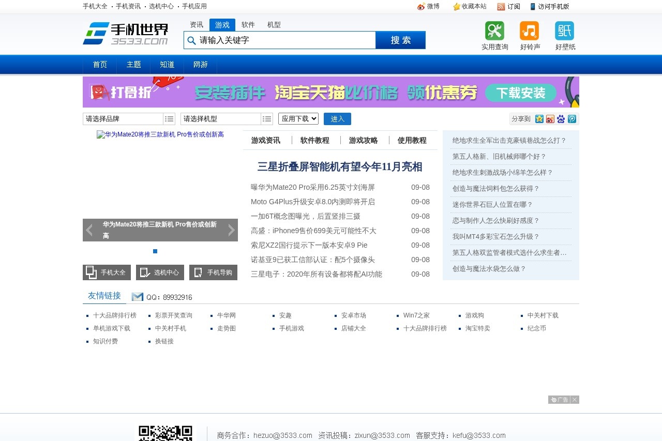Open question 创造与魔法水袋怎么做？
662x441 pixels.
click(489, 269)
